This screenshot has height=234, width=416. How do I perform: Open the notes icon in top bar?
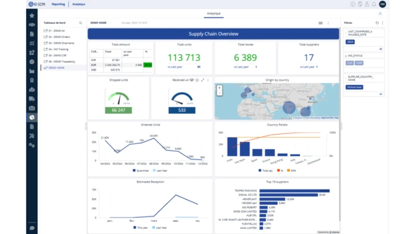(360, 4)
